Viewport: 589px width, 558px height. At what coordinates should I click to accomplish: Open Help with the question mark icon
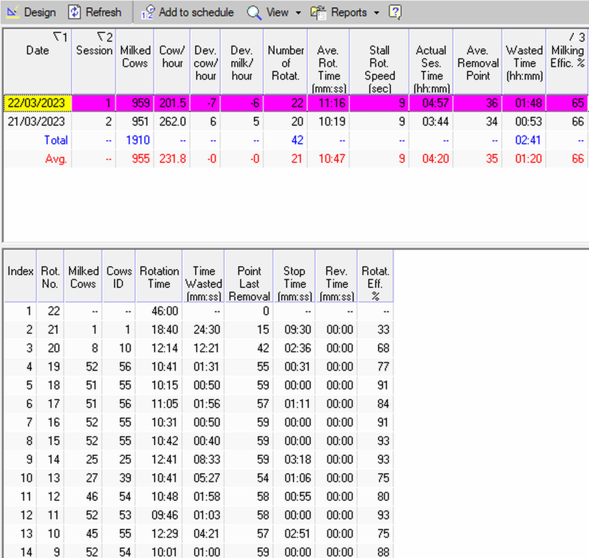point(395,12)
